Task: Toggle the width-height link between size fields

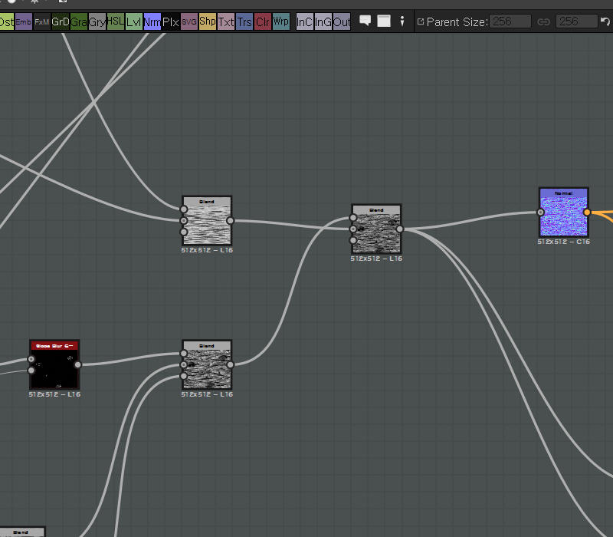Action: (x=544, y=22)
